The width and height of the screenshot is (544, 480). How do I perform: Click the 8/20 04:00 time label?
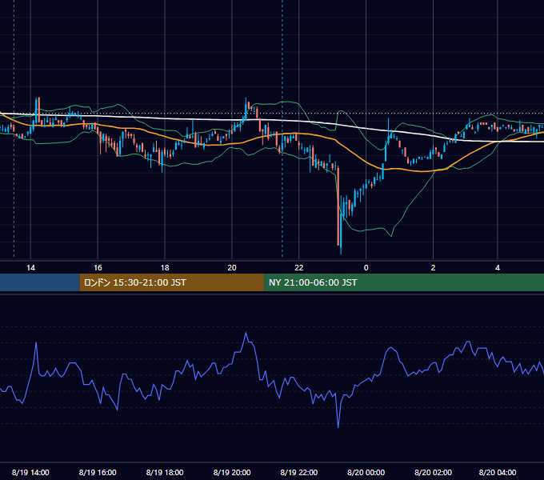(x=498, y=472)
